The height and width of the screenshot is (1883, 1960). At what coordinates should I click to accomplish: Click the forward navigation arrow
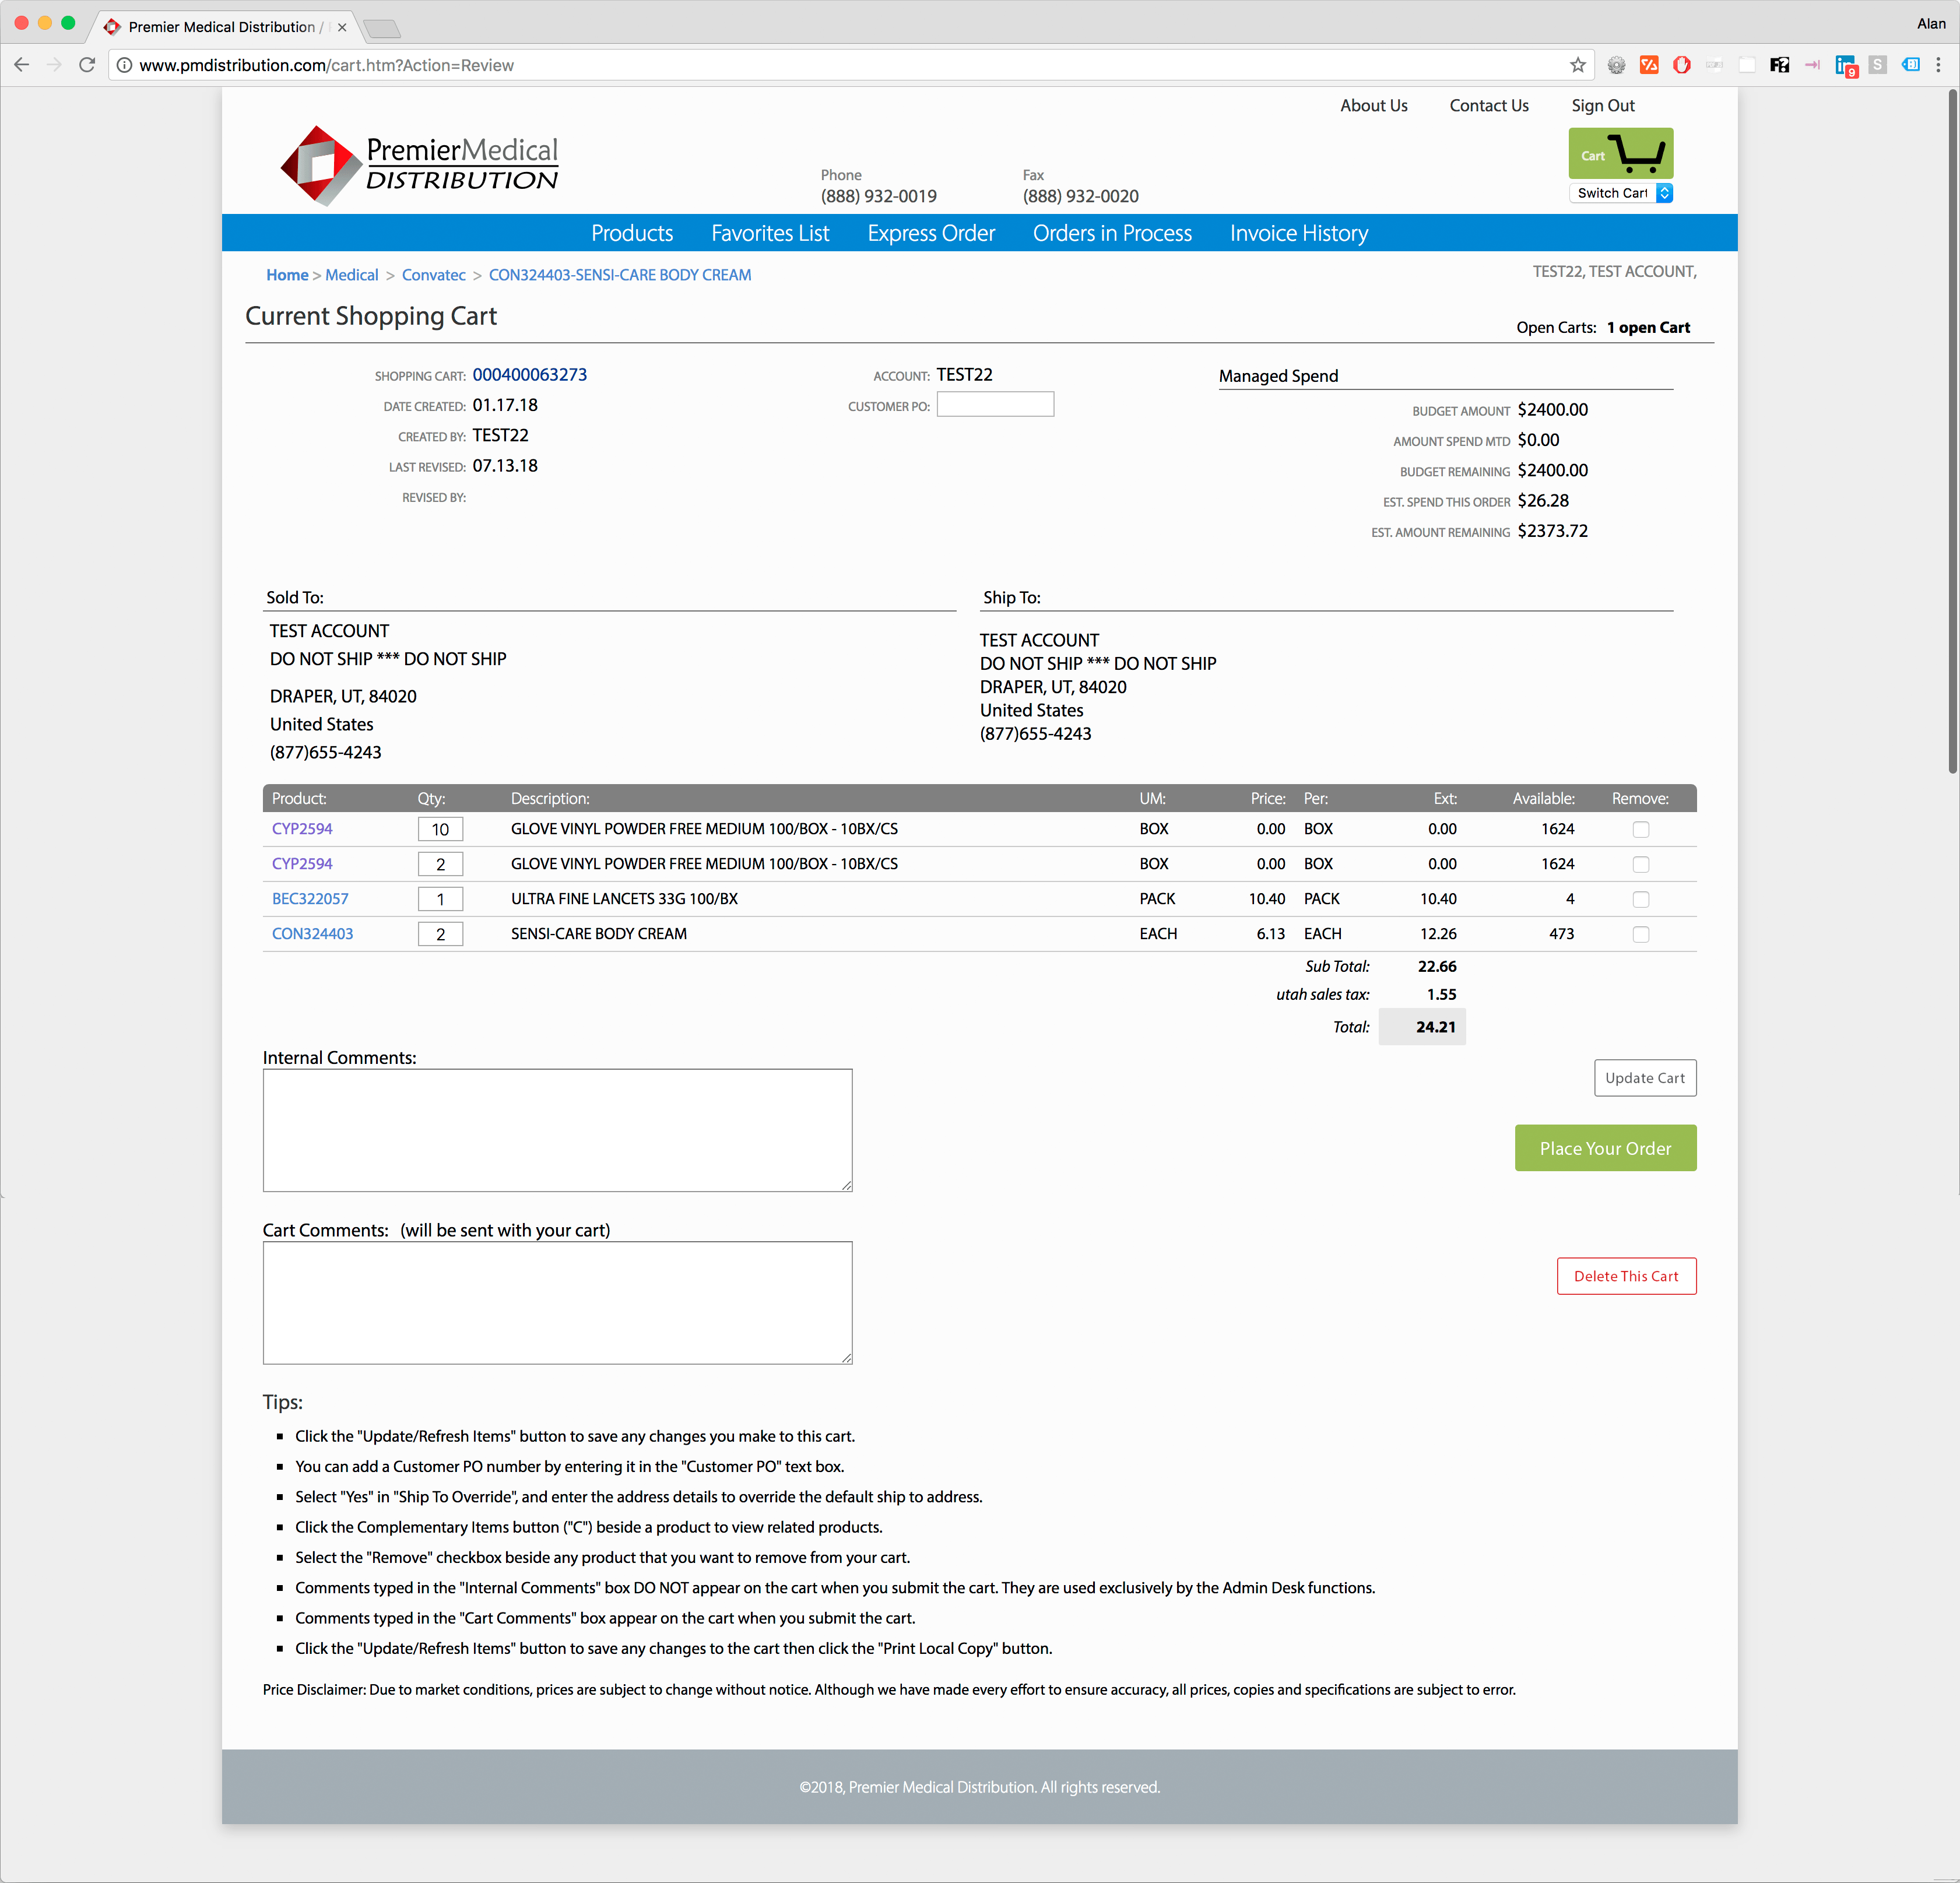(55, 65)
